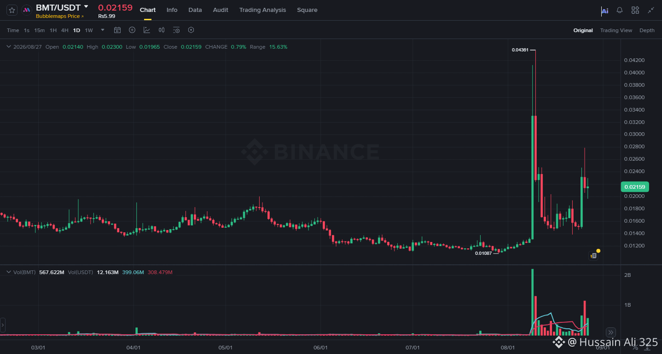662x354 pixels.
Task: Select the 1W interval
Action: tap(89, 30)
